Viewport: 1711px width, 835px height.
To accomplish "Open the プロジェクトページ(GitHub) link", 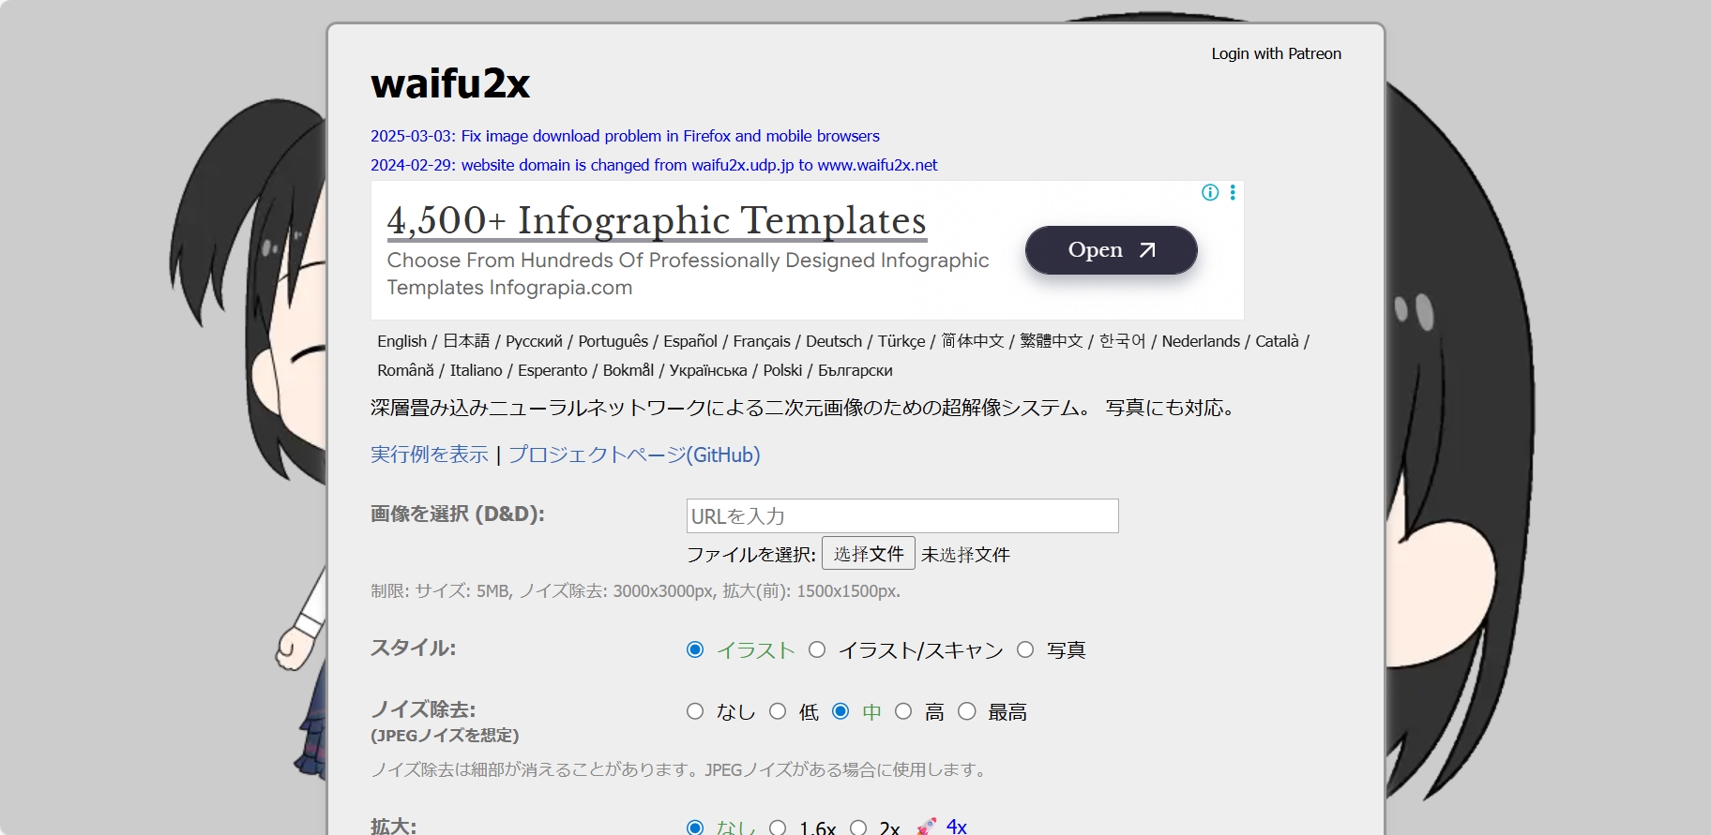I will pyautogui.click(x=634, y=455).
